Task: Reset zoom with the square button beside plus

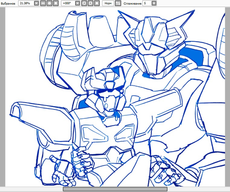Action: tap(56, 3)
